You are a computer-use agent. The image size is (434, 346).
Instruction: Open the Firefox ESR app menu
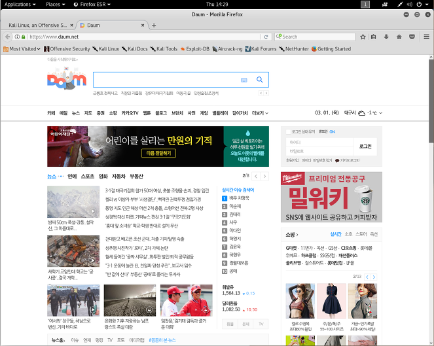pos(92,5)
